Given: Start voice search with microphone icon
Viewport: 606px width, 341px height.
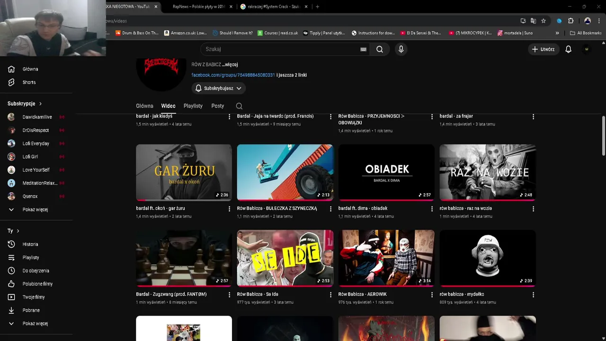Looking at the screenshot, I should [x=401, y=49].
